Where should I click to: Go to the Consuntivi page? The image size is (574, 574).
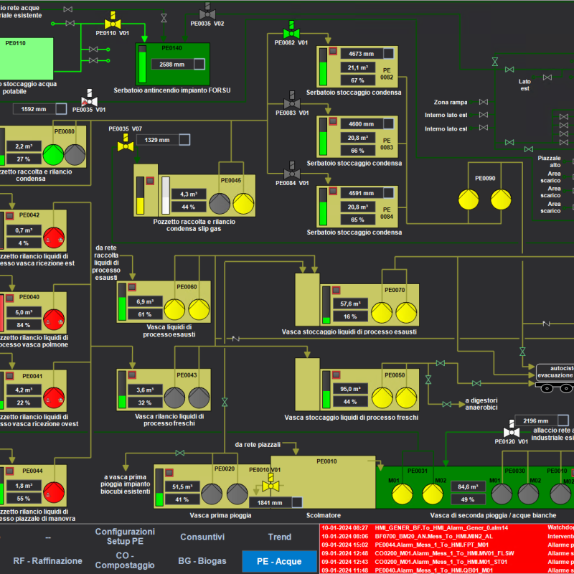tap(202, 537)
